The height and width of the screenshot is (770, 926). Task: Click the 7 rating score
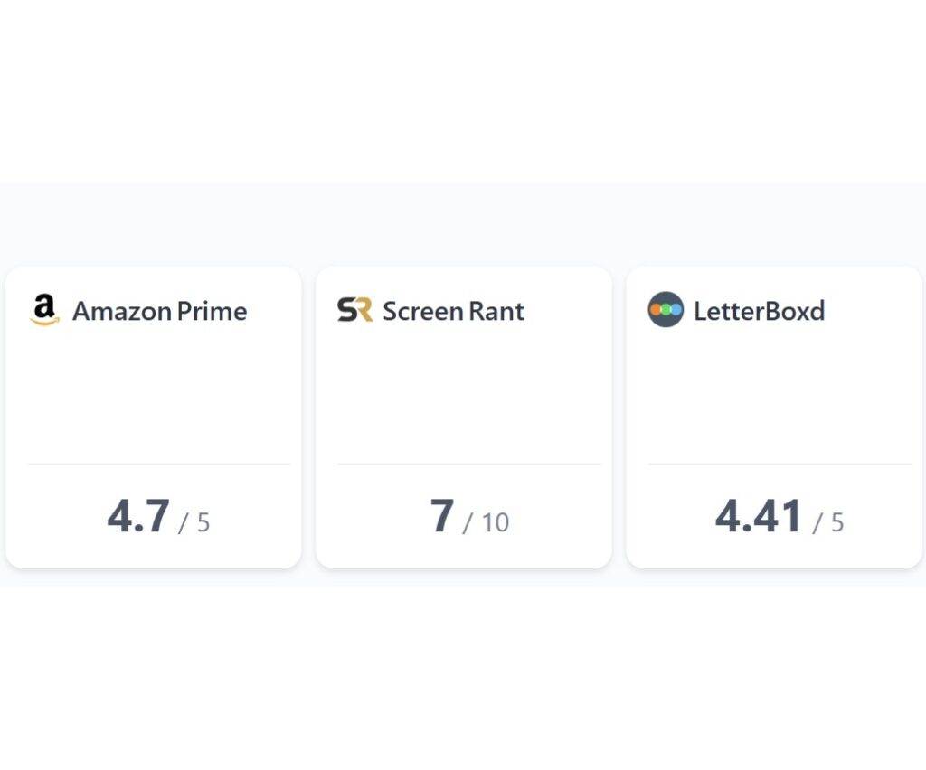[441, 516]
